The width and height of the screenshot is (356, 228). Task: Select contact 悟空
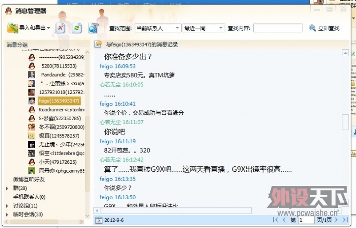pyautogui.click(x=61, y=153)
